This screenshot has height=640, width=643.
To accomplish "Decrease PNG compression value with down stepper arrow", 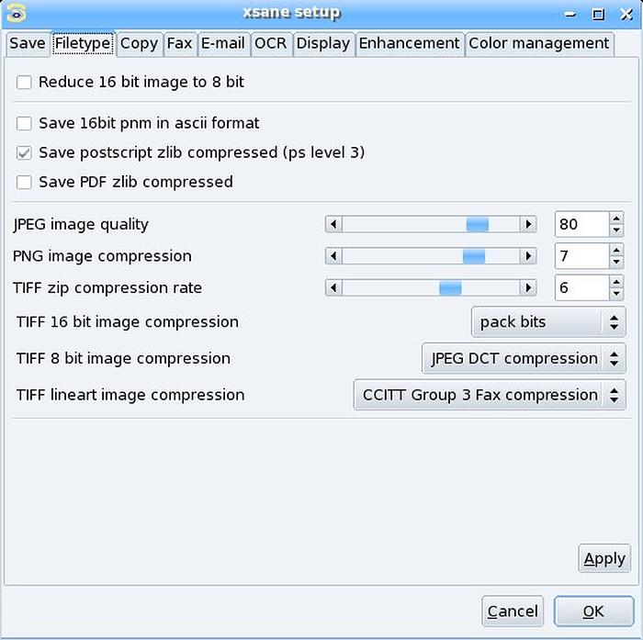I will (x=616, y=262).
